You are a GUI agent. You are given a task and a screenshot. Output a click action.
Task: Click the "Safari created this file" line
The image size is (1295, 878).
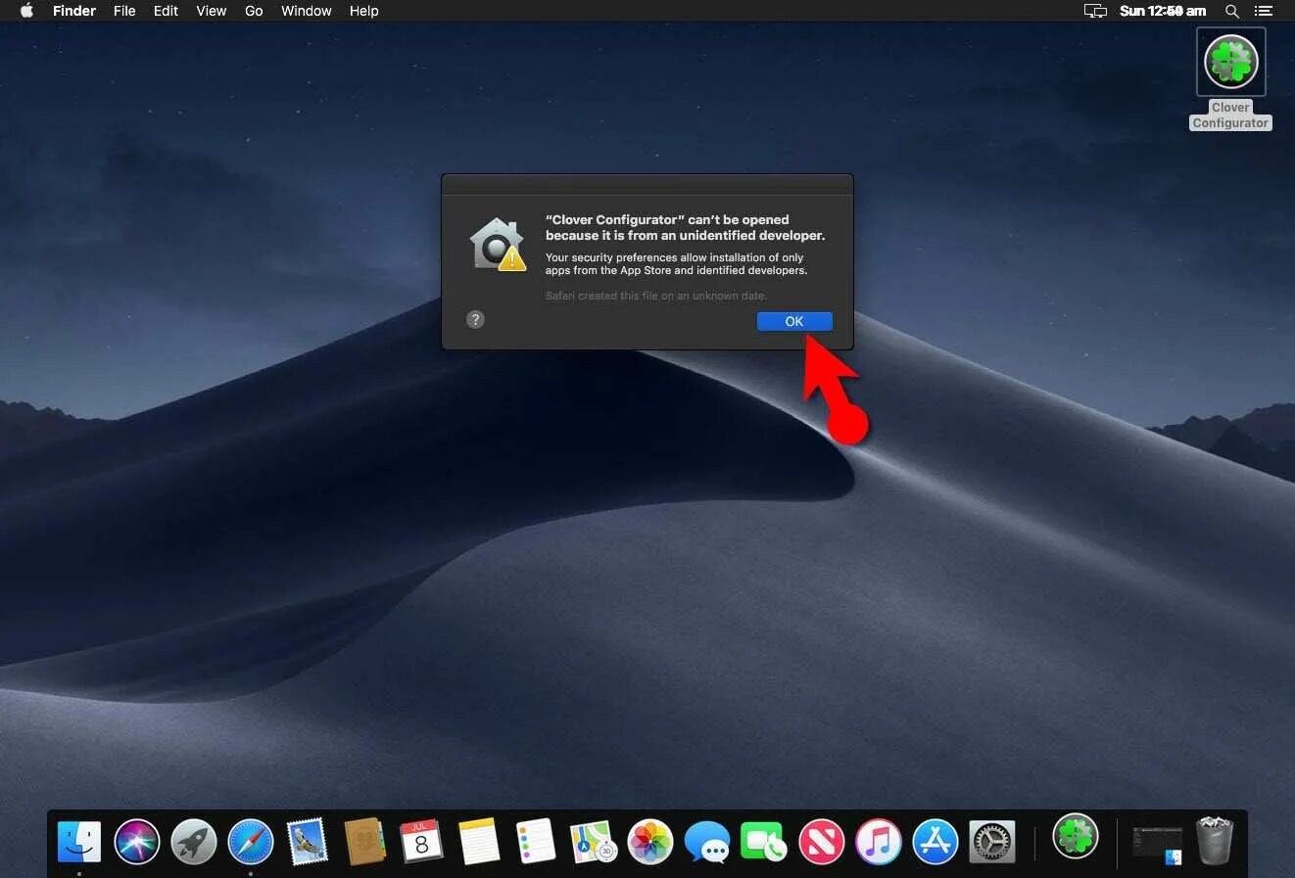pos(655,296)
